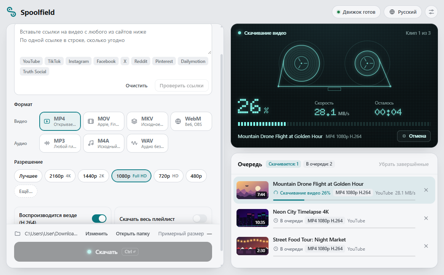Remove Street Food Tour from queue
Viewport: 444px width, 275px height.
click(426, 246)
